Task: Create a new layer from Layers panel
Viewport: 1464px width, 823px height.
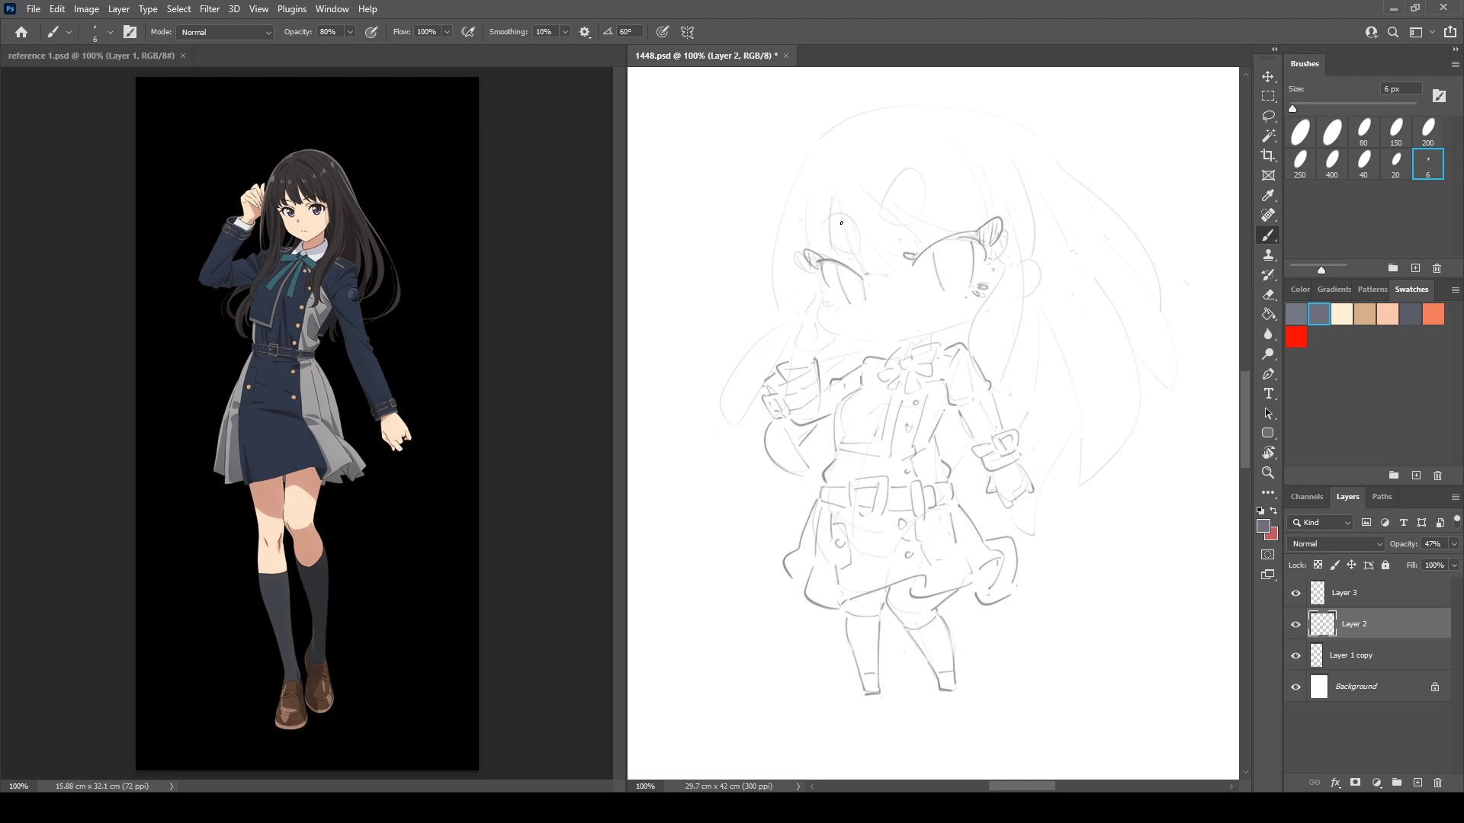Action: 1417,783
